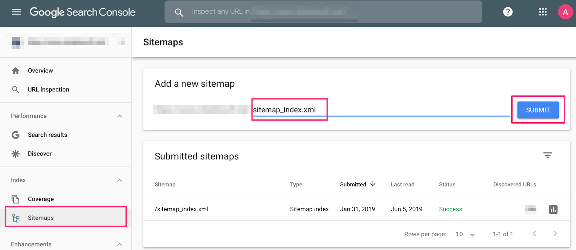Click the Overview home icon

coord(15,71)
